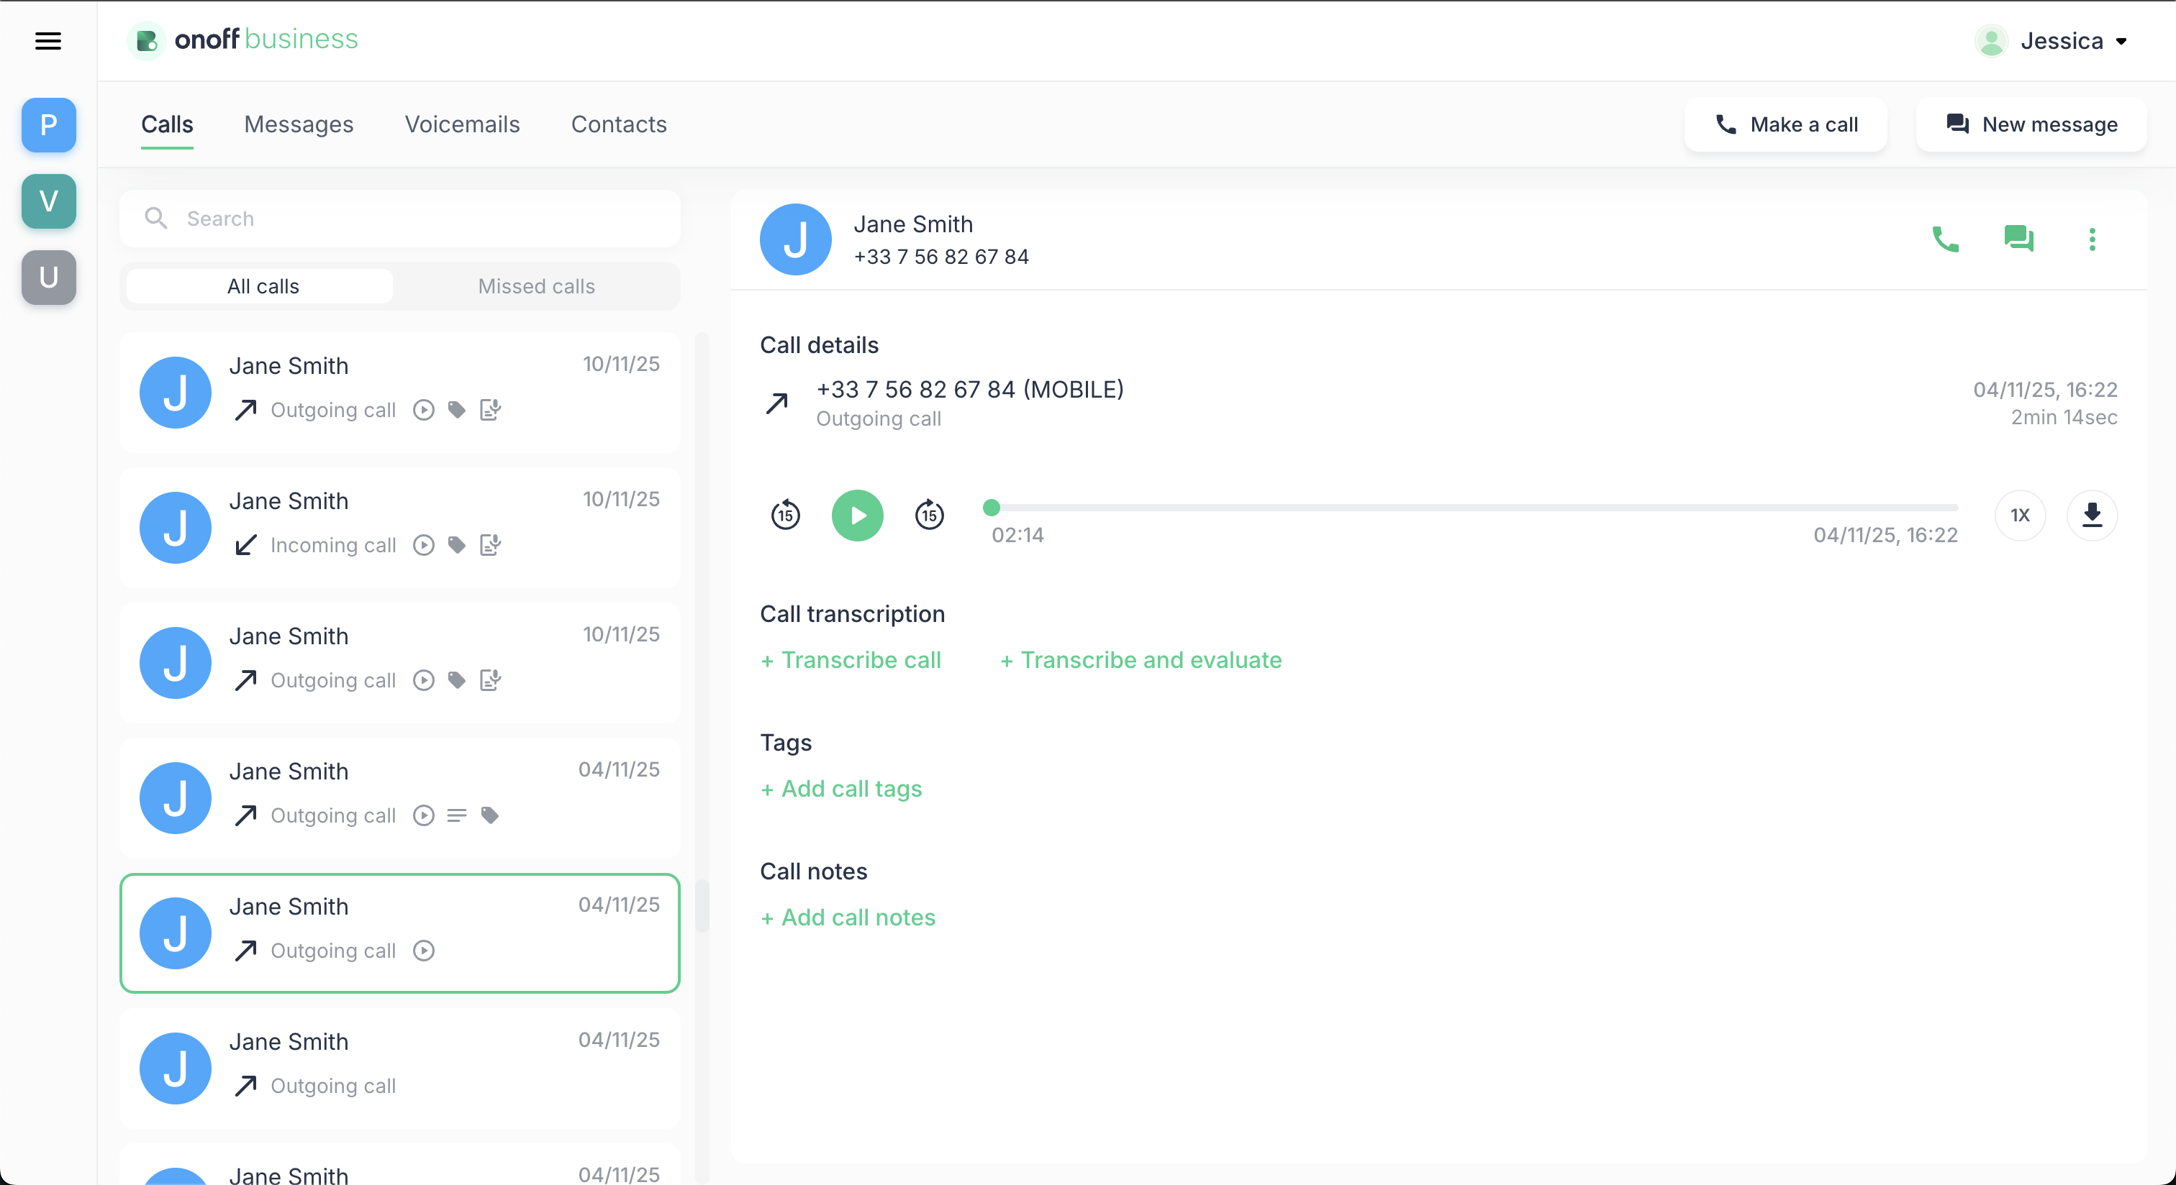2176x1185 pixels.
Task: Switch to the Messages tab
Action: click(x=299, y=124)
